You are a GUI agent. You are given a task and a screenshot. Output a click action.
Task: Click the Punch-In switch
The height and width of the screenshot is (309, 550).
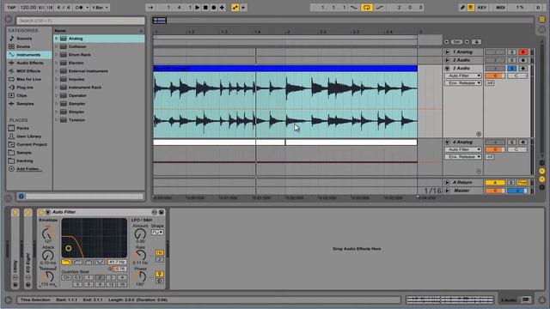[354, 8]
